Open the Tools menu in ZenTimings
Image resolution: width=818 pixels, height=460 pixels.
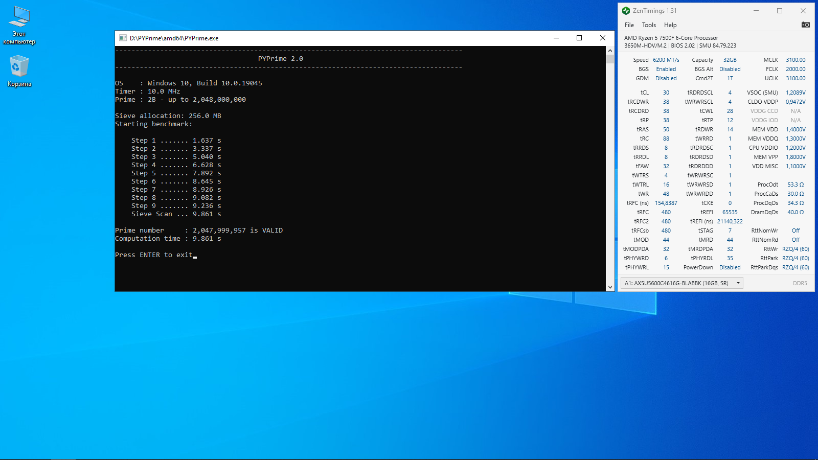point(649,25)
